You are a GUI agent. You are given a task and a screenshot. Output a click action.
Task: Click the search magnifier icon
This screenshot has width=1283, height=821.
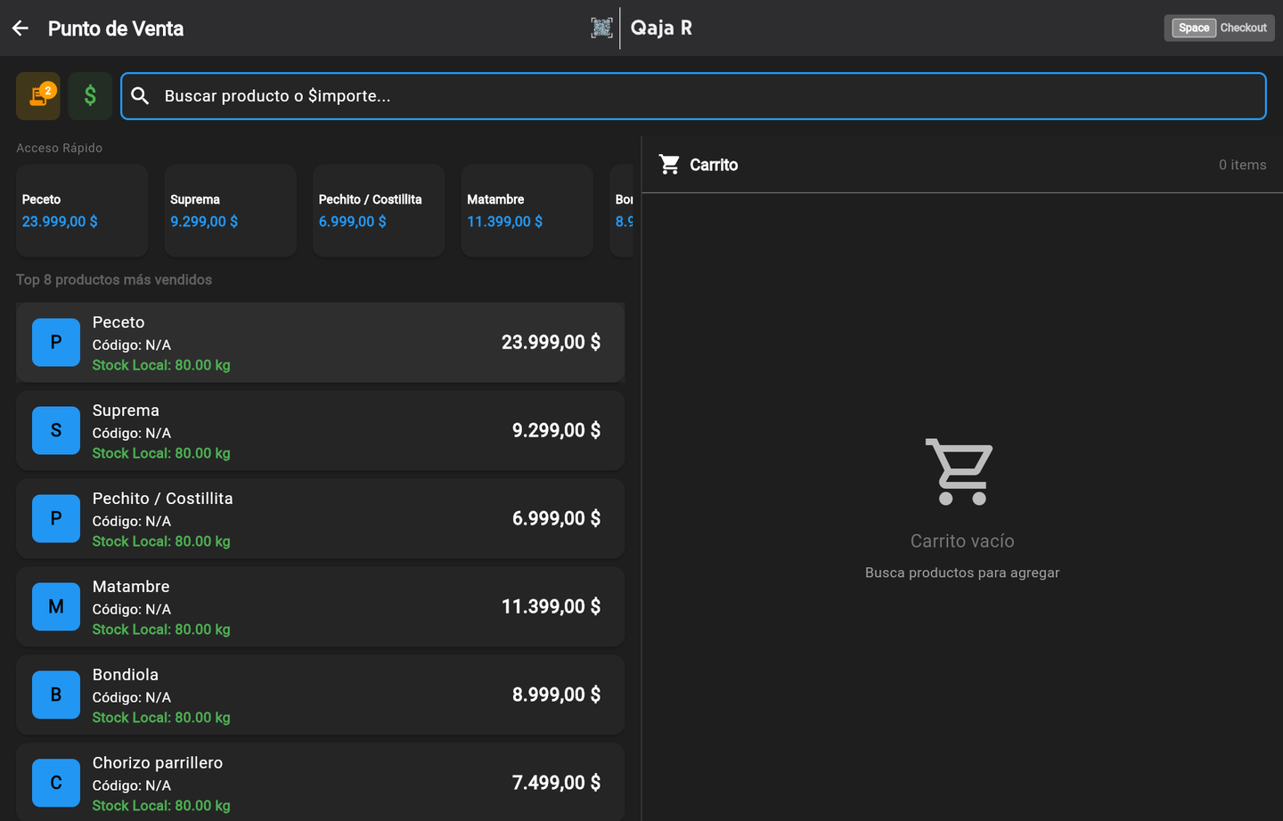click(x=140, y=95)
